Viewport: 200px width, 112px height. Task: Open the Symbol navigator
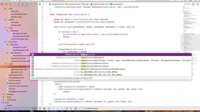coord(10,4)
